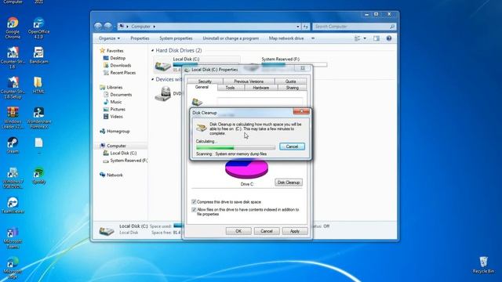Image resolution: width=502 pixels, height=282 pixels.
Task: Cancel the Disk Cleanup calculation
Action: (x=292, y=146)
